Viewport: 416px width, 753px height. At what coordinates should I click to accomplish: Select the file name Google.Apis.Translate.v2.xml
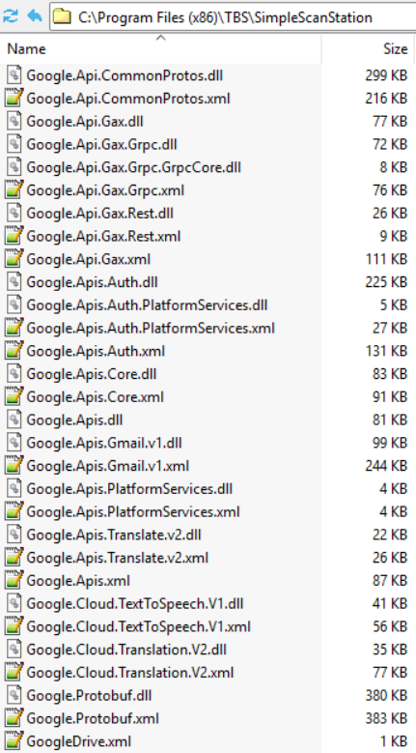tap(118, 558)
